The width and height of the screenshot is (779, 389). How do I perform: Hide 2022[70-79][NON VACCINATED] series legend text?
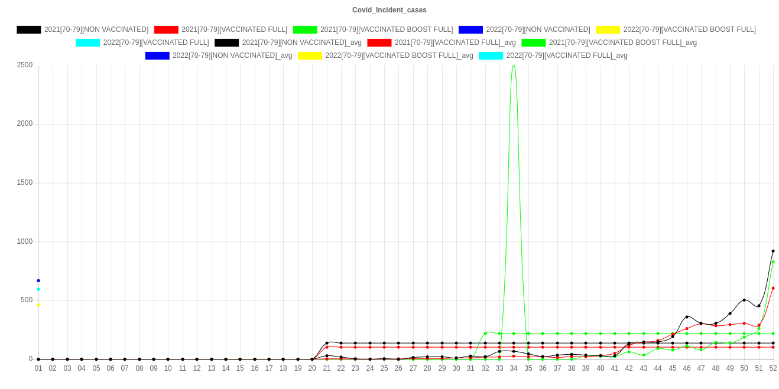[538, 30]
